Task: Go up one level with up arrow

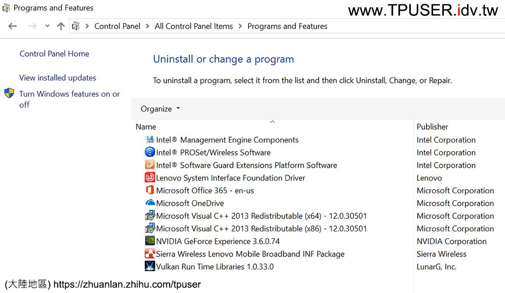Action: 61,26
